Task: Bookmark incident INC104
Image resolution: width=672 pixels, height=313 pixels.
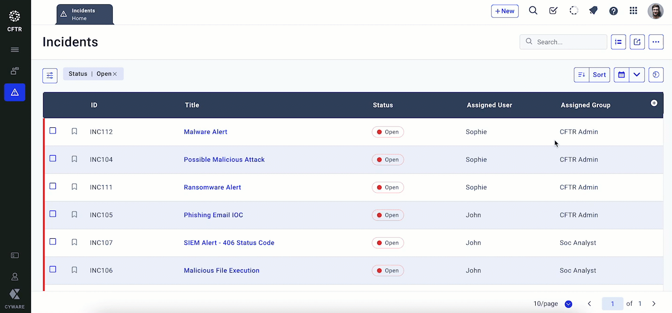Action: pyautogui.click(x=74, y=159)
